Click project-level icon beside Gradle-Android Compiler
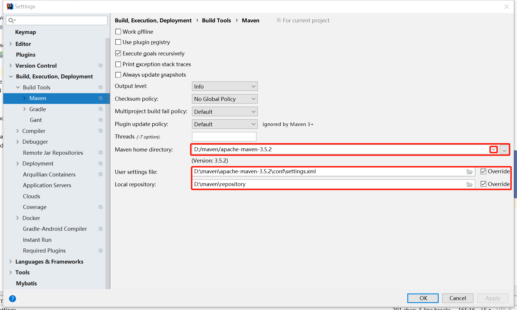Viewport: 517px width, 310px height. [x=101, y=229]
